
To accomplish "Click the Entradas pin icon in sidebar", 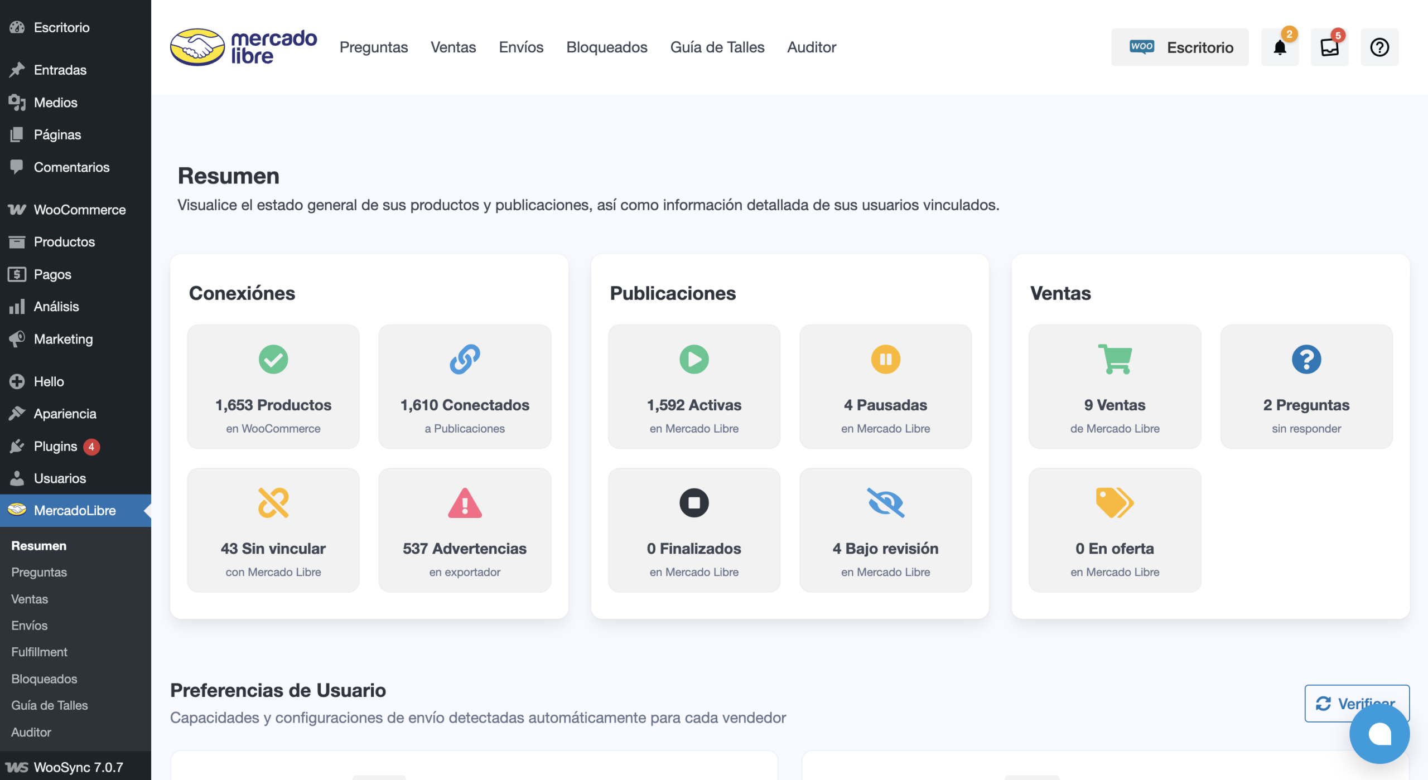I will tap(17, 70).
